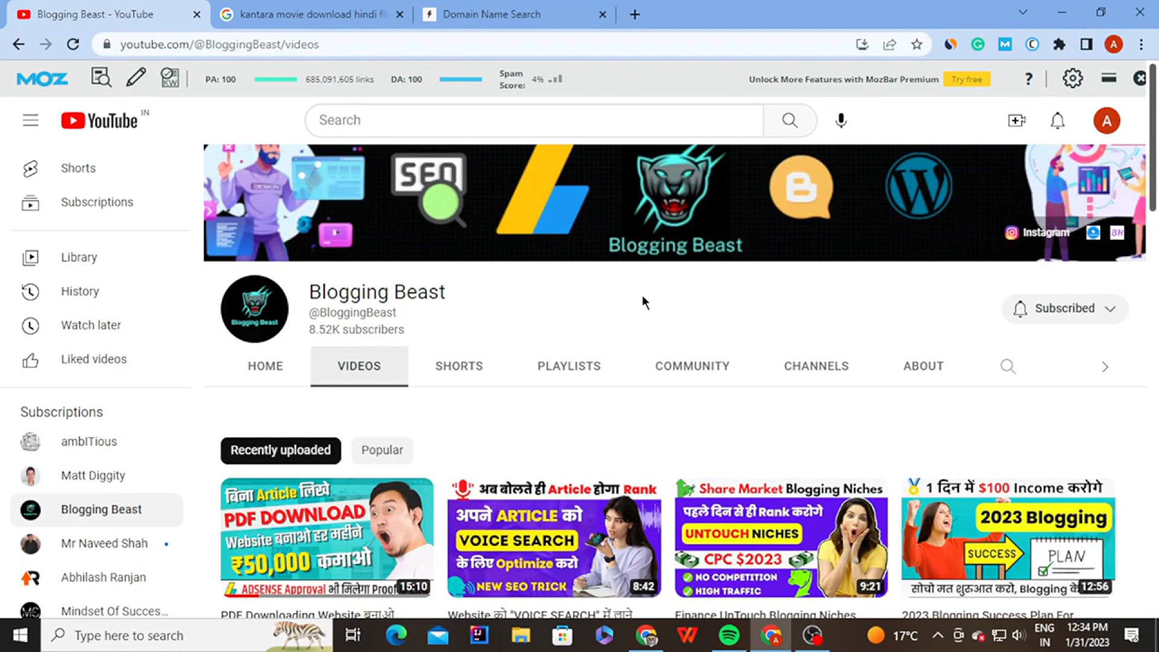This screenshot has width=1159, height=652.
Task: Open the MozBar keyword tool icon
Action: (170, 78)
